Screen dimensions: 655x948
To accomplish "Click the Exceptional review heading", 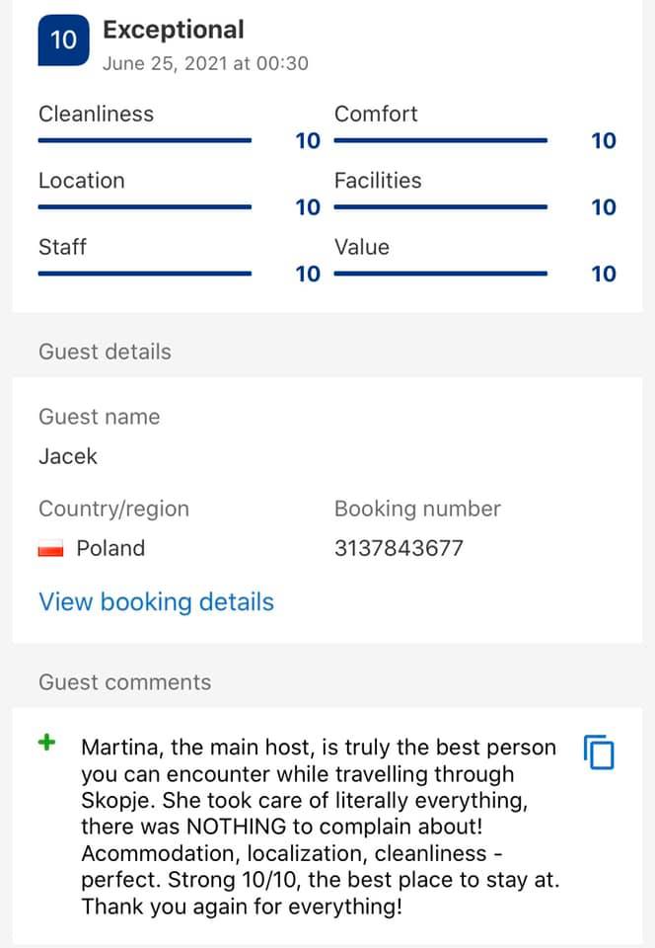I will click(174, 30).
